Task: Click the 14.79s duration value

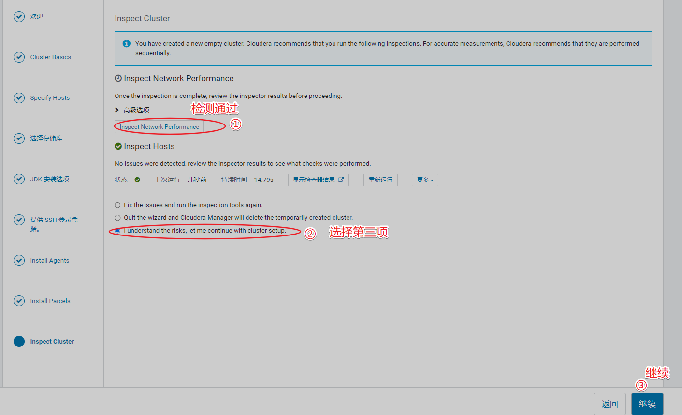Action: (264, 180)
